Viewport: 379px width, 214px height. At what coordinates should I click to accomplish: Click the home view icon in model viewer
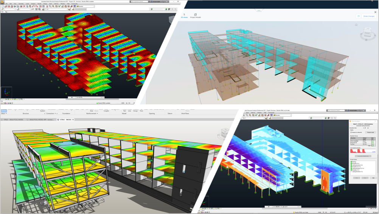(x=356, y=25)
